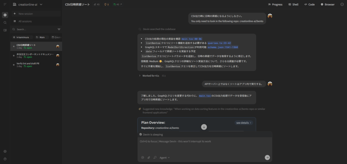Click the @ mention icon in message box
347x164 pixels.
pos(142,157)
